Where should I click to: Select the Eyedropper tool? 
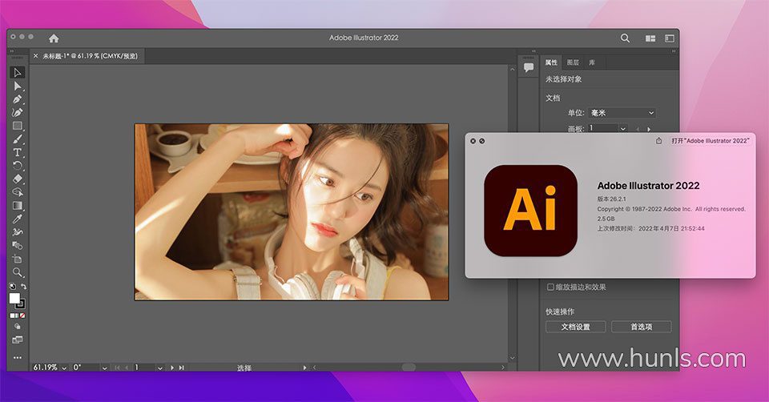pos(18,219)
